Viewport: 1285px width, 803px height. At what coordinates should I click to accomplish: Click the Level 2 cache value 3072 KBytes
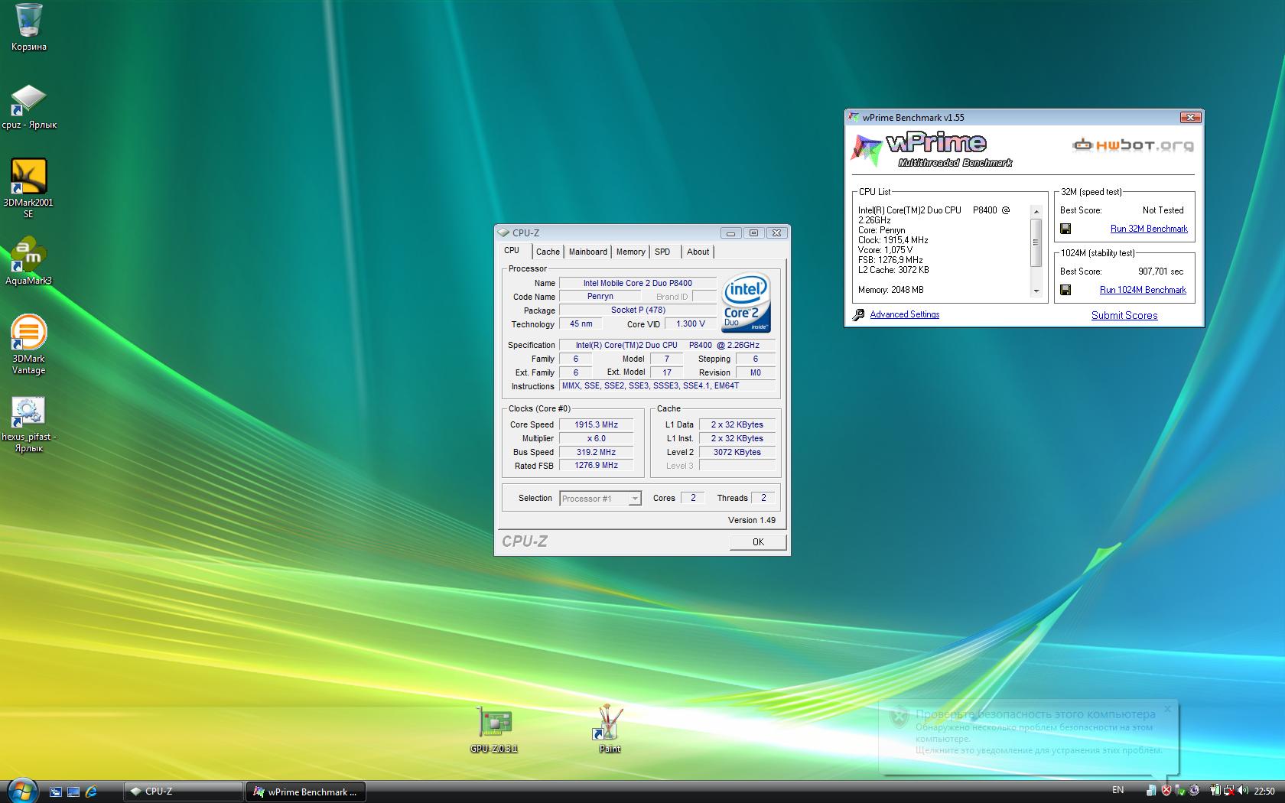(737, 452)
